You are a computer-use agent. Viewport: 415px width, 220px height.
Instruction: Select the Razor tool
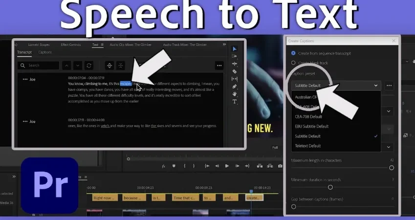pos(235,71)
